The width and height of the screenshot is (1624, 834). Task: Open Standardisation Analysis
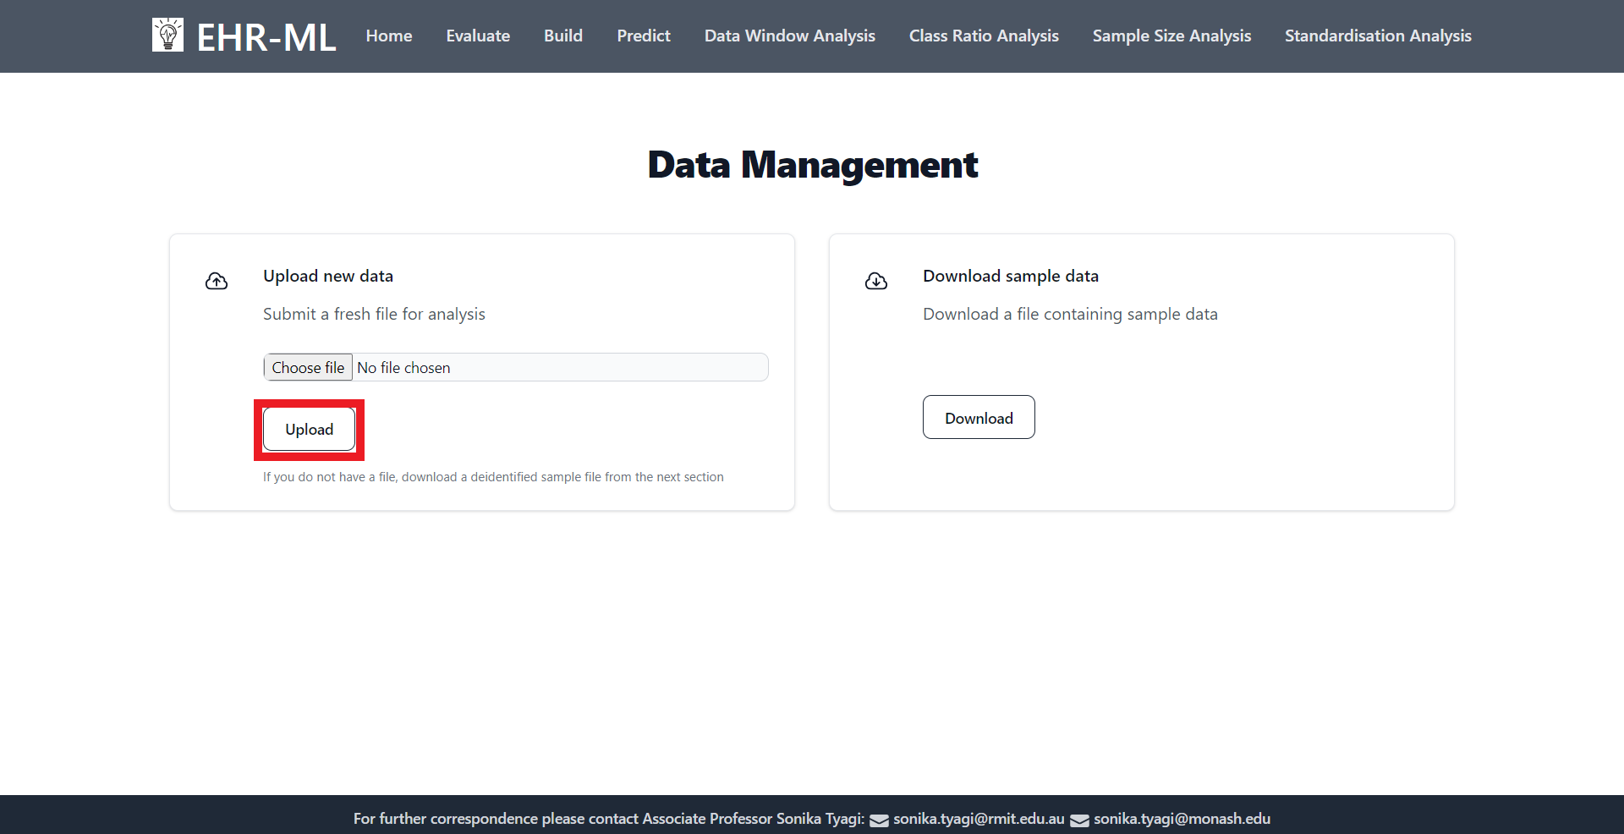(1378, 36)
